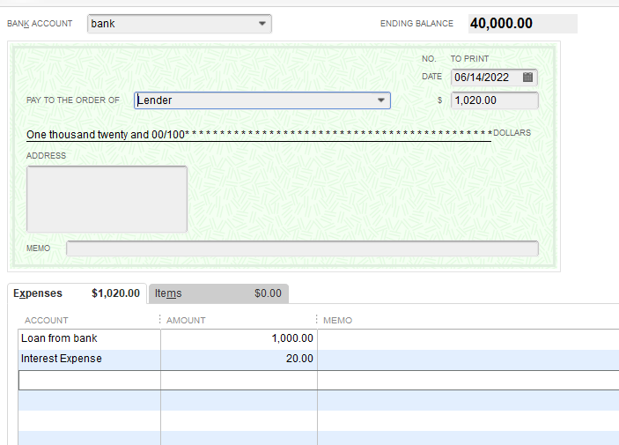Click the Ending Balance value 40,000.00
Screen dimensions: 619x445
[x=501, y=23]
